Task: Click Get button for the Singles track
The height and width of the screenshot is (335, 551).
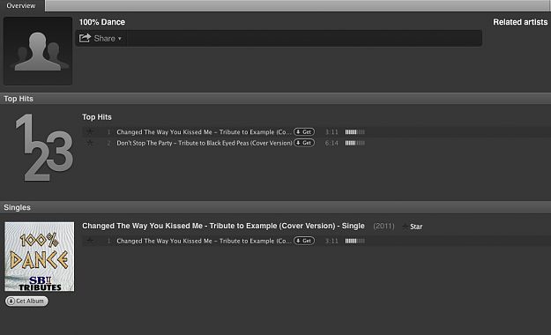Action: [x=304, y=241]
